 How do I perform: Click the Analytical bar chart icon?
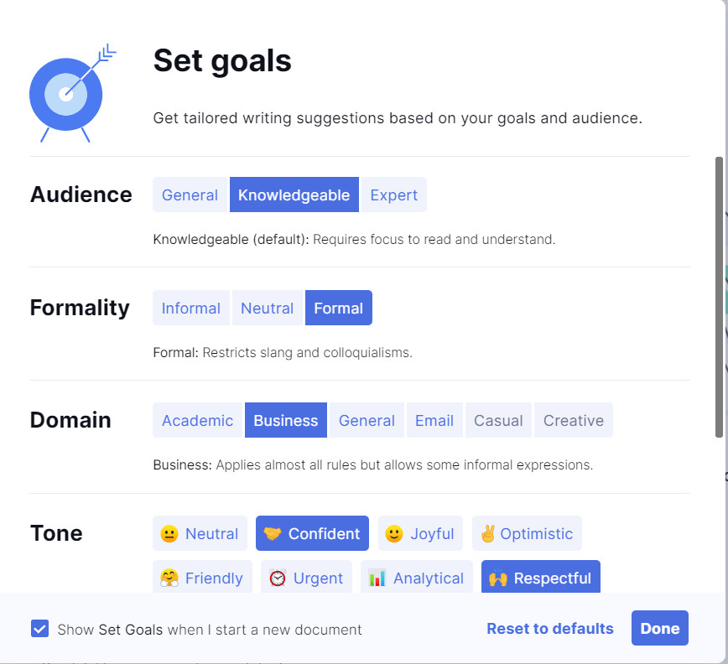pos(377,578)
